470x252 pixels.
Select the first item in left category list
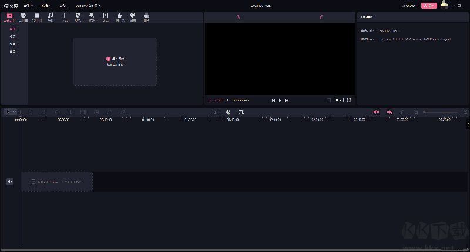[12, 29]
